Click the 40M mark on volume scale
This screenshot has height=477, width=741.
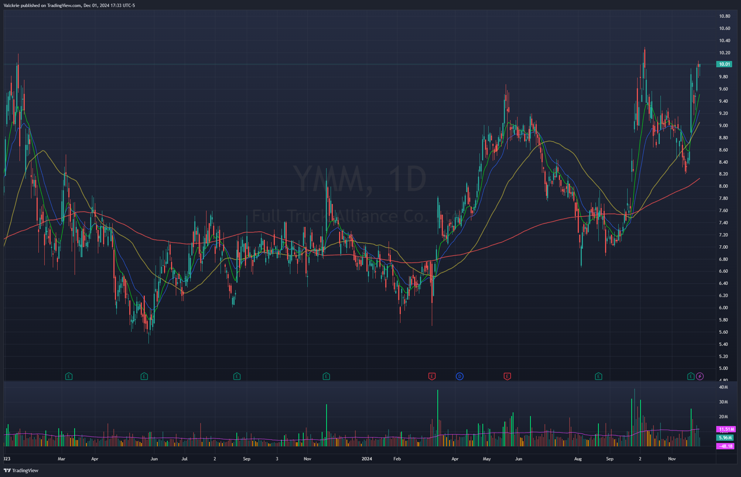(723, 388)
